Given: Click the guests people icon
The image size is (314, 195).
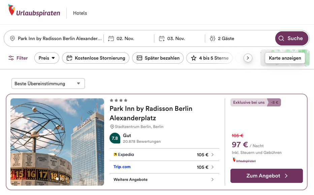Looking at the screenshot, I should click(x=212, y=38).
